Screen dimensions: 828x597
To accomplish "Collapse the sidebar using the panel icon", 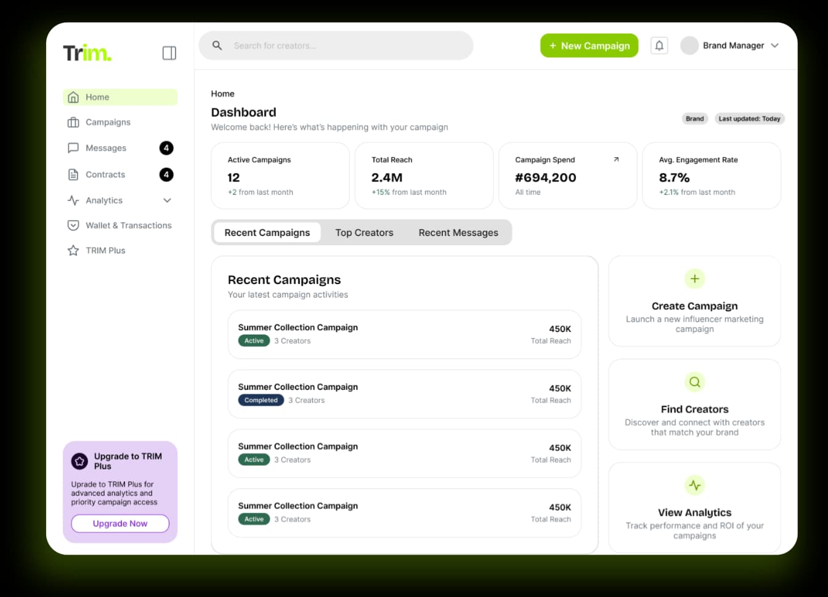I will pyautogui.click(x=169, y=53).
